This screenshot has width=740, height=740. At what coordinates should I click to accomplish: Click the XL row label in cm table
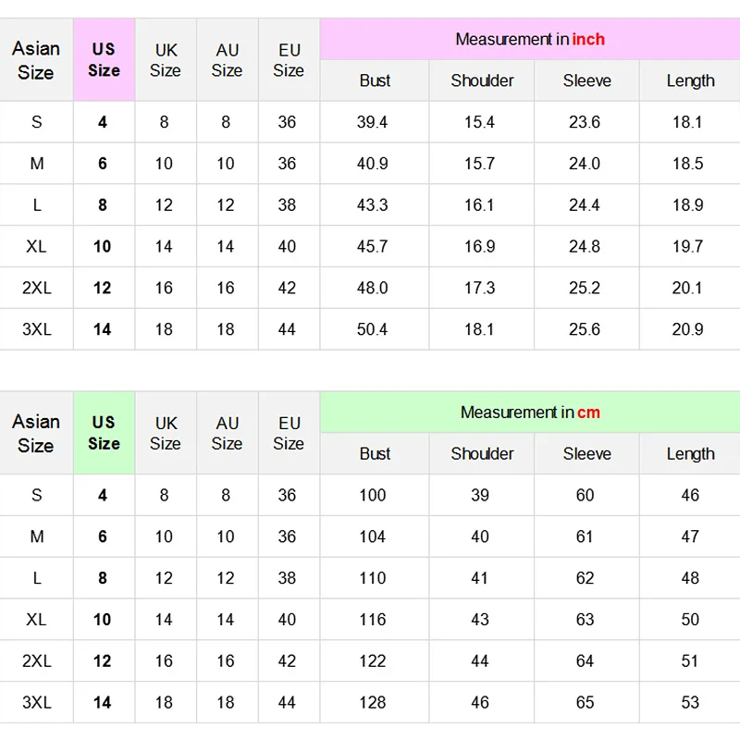pos(36,619)
